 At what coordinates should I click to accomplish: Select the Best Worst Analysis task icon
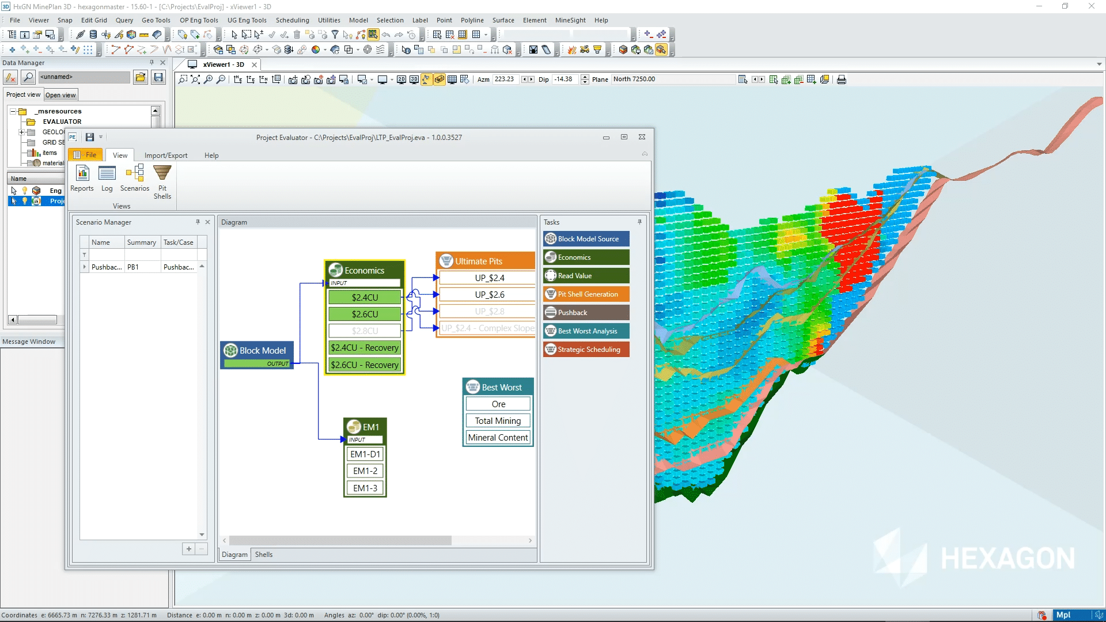click(549, 331)
